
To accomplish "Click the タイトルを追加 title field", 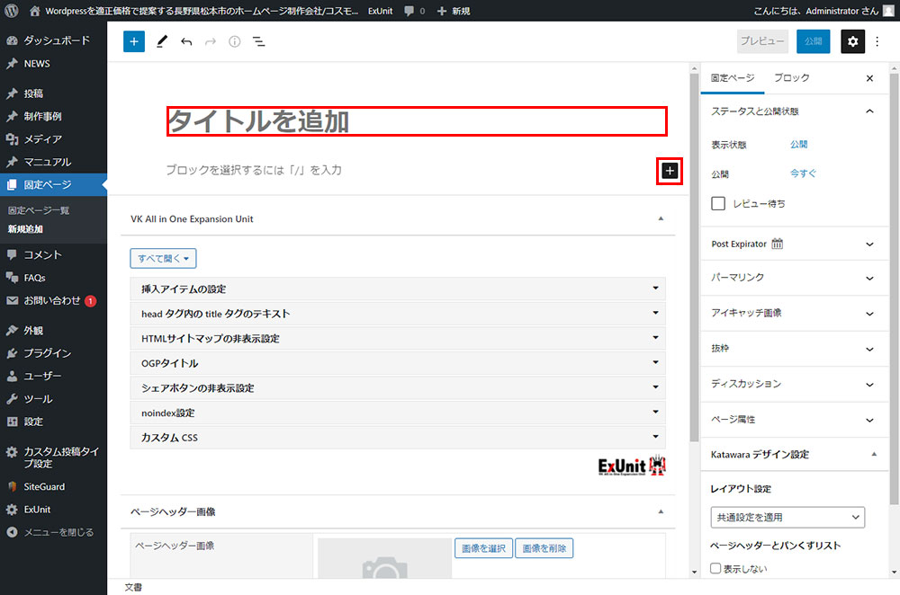I will (x=416, y=121).
